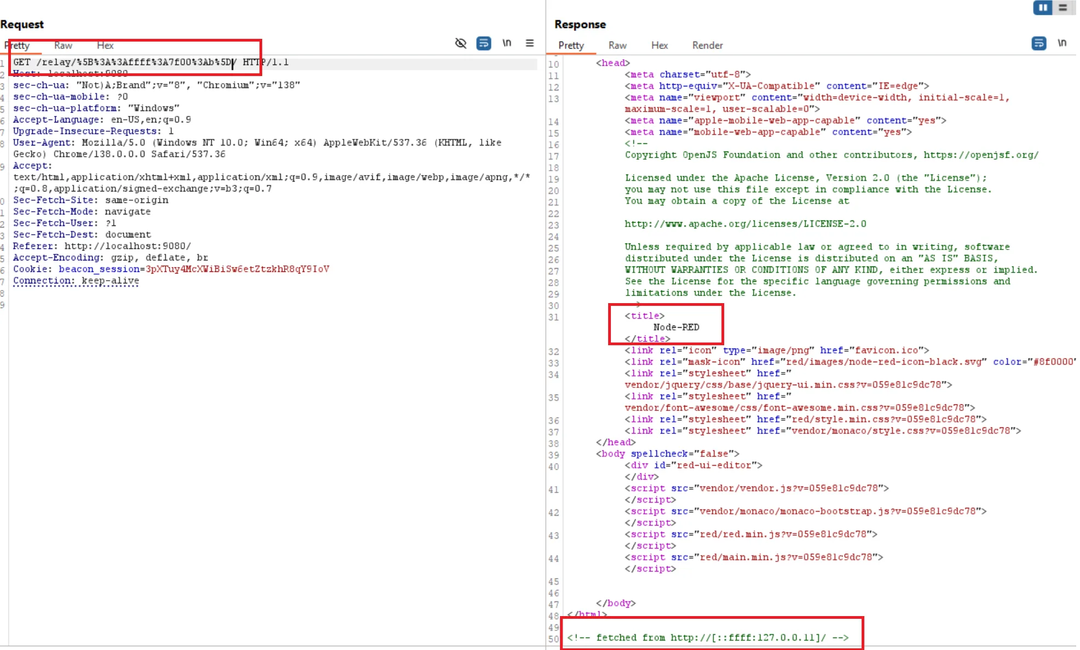The image size is (1080, 650).
Task: Click the "Sec-Fetch-Site:" header line
Action: pyautogui.click(x=91, y=200)
